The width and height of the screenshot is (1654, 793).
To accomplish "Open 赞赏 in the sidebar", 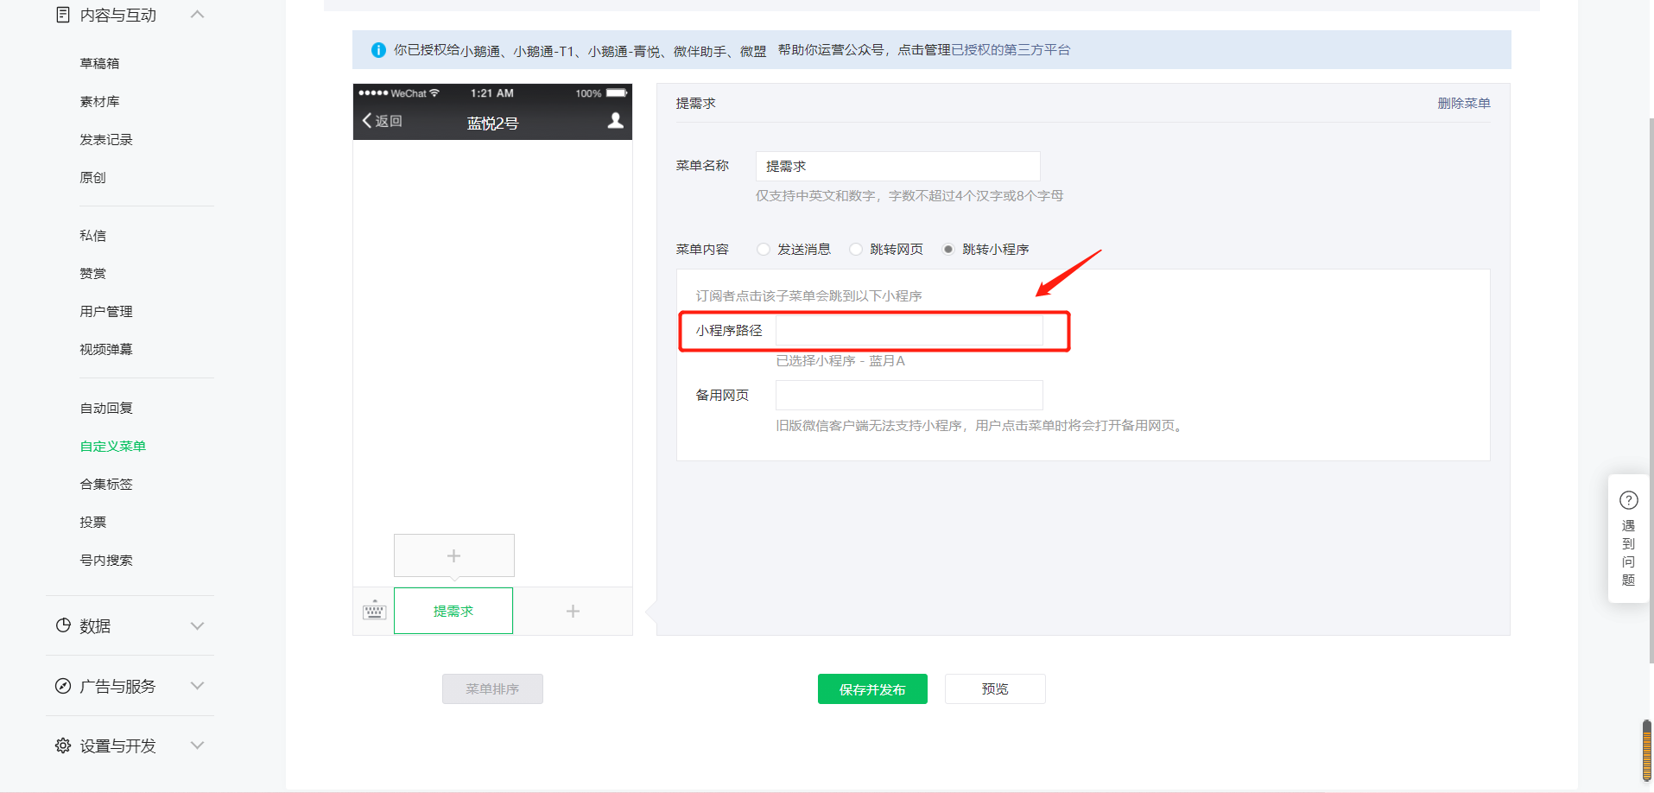I will 93,273.
